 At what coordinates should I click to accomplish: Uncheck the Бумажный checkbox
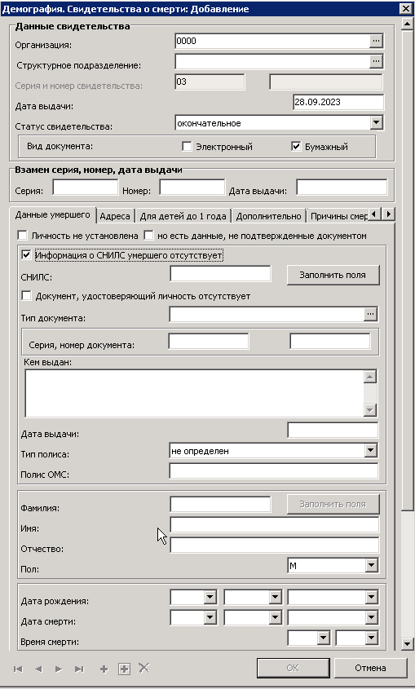296,147
